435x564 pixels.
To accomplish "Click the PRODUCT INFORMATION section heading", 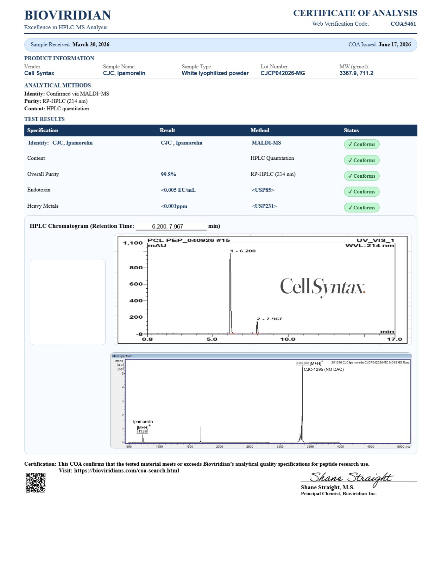I will click(x=59, y=59).
